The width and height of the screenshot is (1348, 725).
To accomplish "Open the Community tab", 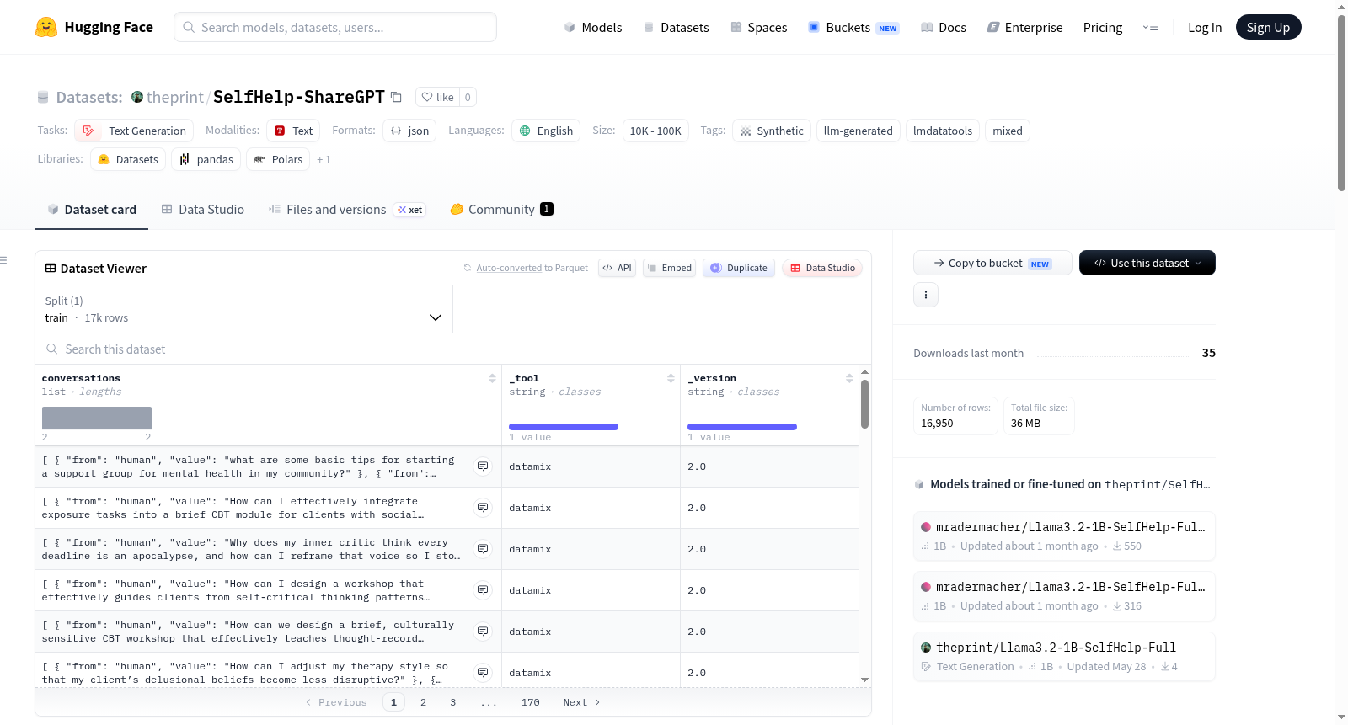I will click(x=502, y=210).
